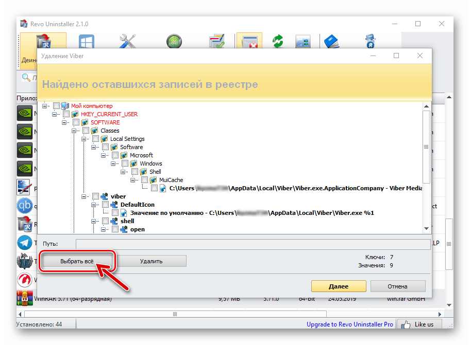Screen dimensions: 470x345
Task: Click the Установлено: 44 status text
Action: [39, 324]
